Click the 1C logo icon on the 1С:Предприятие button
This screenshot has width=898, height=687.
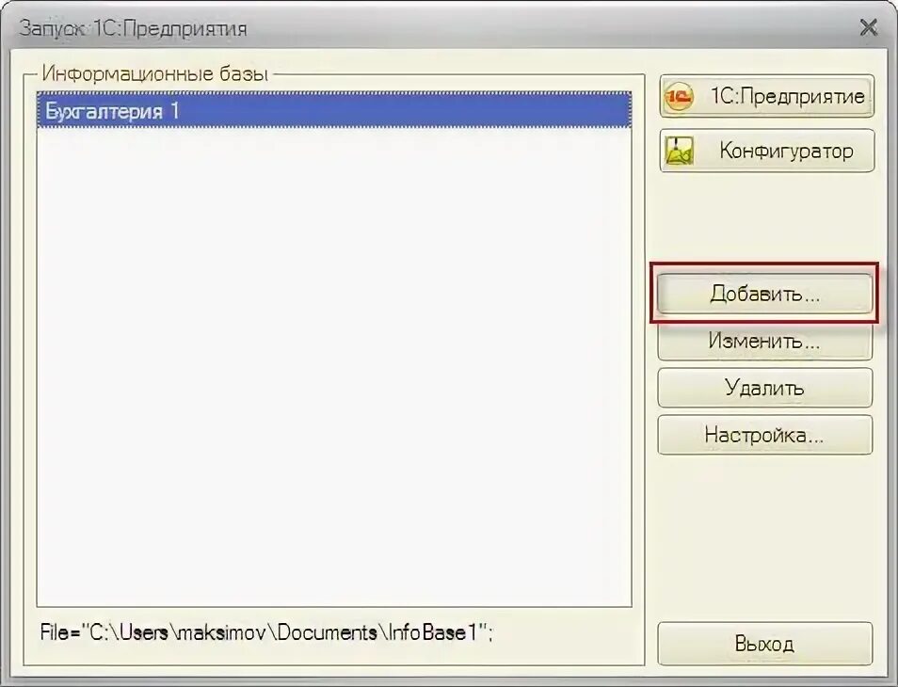coord(679,97)
